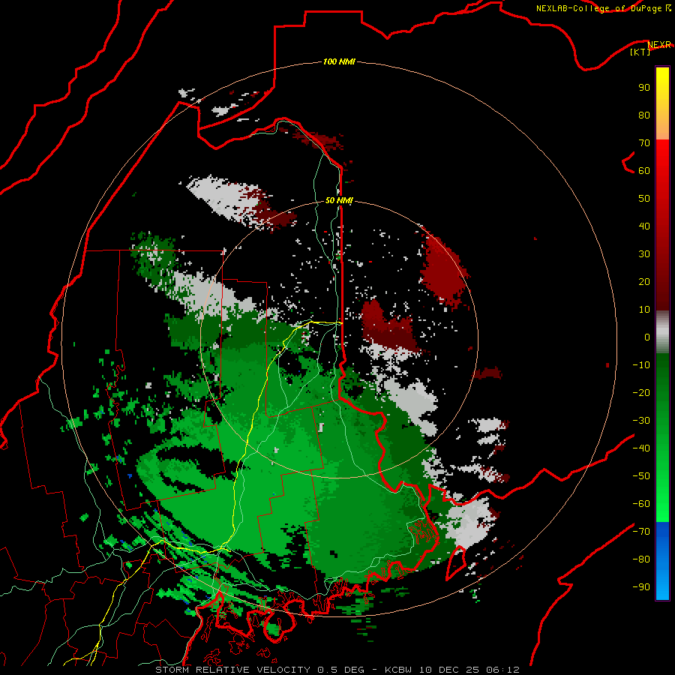This screenshot has height=675, width=675.
Task: Click the NEXLAB-College of DuPage label
Action: (x=603, y=8)
